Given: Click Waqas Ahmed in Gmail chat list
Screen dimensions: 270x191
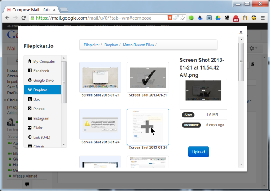Looking at the screenshot, I should pos(25,176).
